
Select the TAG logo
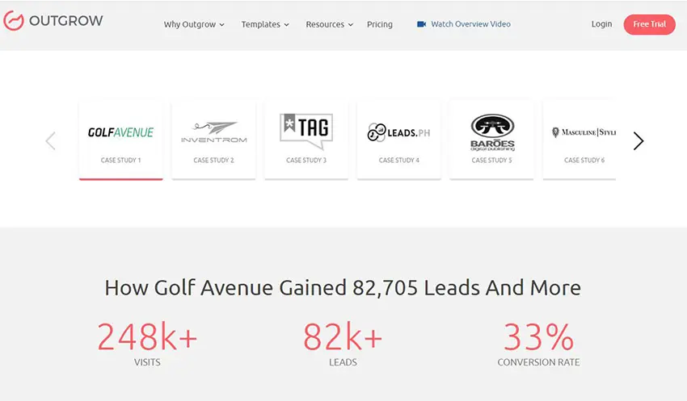point(306,131)
